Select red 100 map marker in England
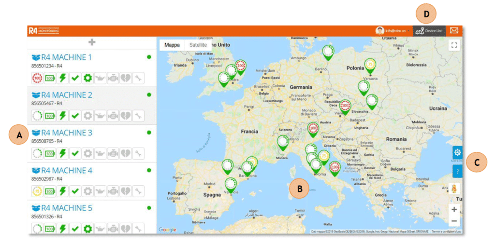 click(241, 67)
